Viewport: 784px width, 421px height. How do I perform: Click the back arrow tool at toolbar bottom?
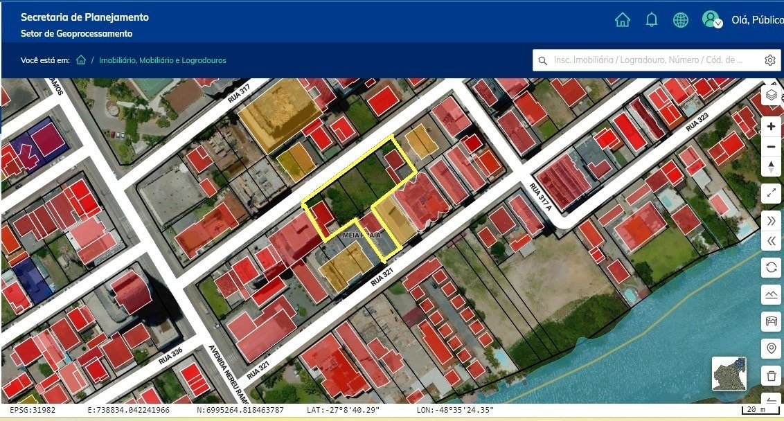(x=771, y=399)
